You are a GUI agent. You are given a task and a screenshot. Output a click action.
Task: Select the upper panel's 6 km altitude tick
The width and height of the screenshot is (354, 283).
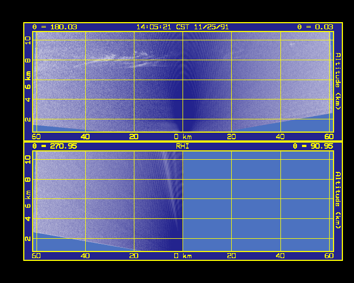click(28, 80)
